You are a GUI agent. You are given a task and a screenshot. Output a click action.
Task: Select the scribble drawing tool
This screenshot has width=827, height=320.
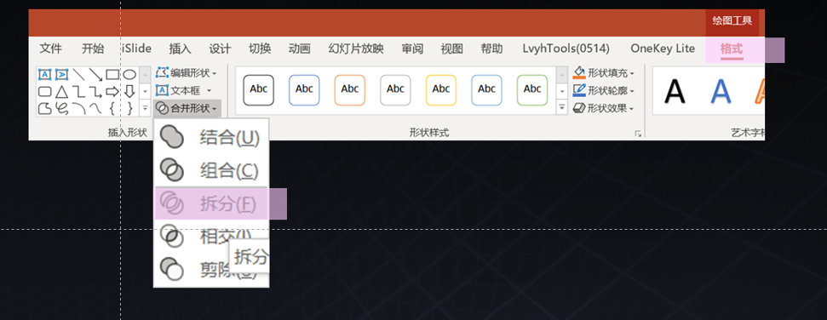point(61,109)
